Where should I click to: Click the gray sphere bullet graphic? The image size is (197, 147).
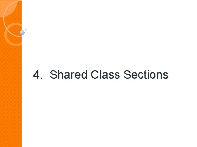[22, 32]
